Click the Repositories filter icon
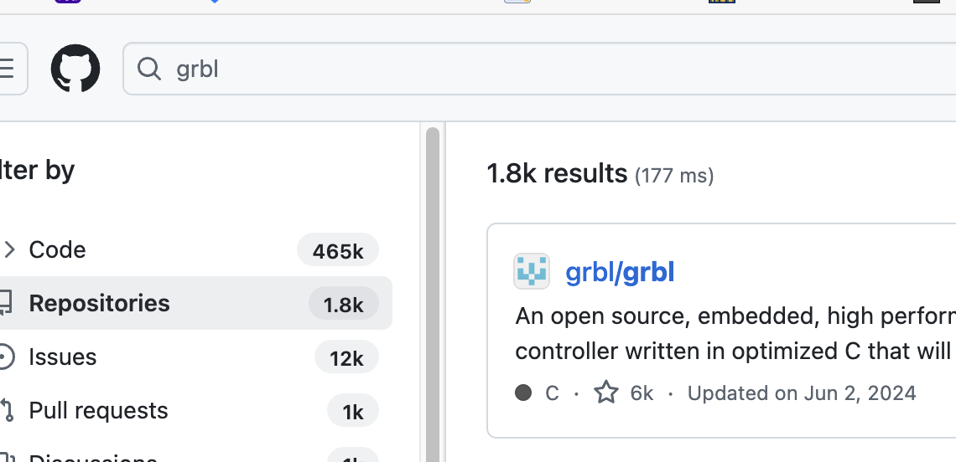 (x=5, y=303)
